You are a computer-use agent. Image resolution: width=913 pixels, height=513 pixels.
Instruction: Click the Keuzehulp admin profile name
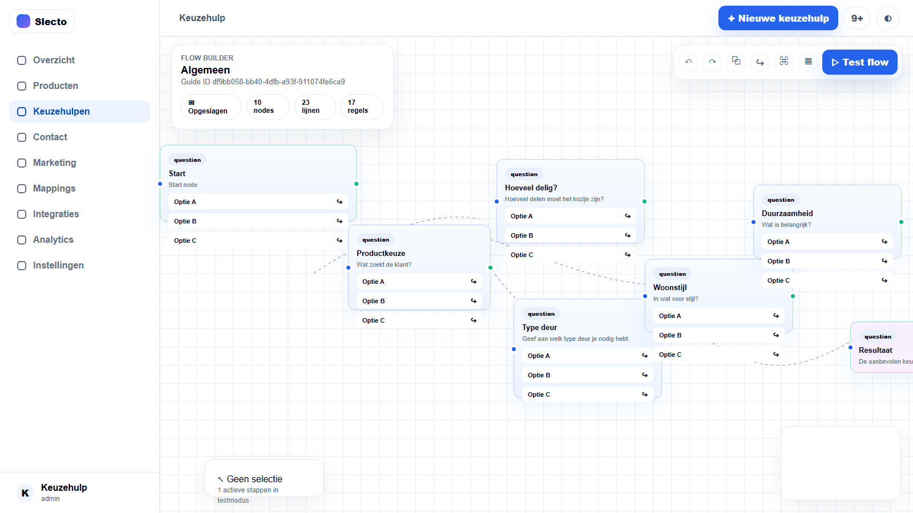click(x=64, y=487)
